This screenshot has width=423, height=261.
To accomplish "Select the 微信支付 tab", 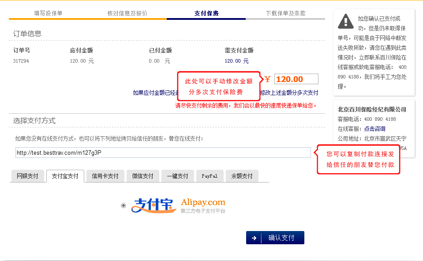I will [x=142, y=176].
